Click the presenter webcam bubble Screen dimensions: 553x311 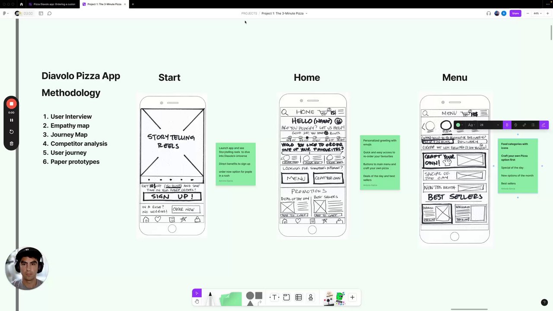click(27, 268)
